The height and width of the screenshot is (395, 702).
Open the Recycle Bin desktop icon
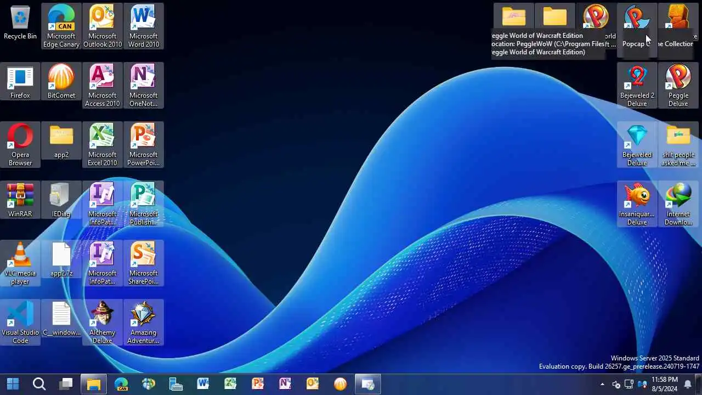point(20,23)
